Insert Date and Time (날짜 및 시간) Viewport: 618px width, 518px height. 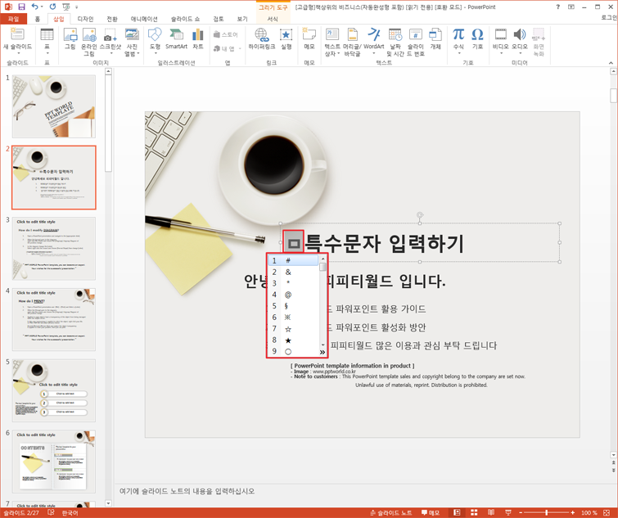point(395,34)
